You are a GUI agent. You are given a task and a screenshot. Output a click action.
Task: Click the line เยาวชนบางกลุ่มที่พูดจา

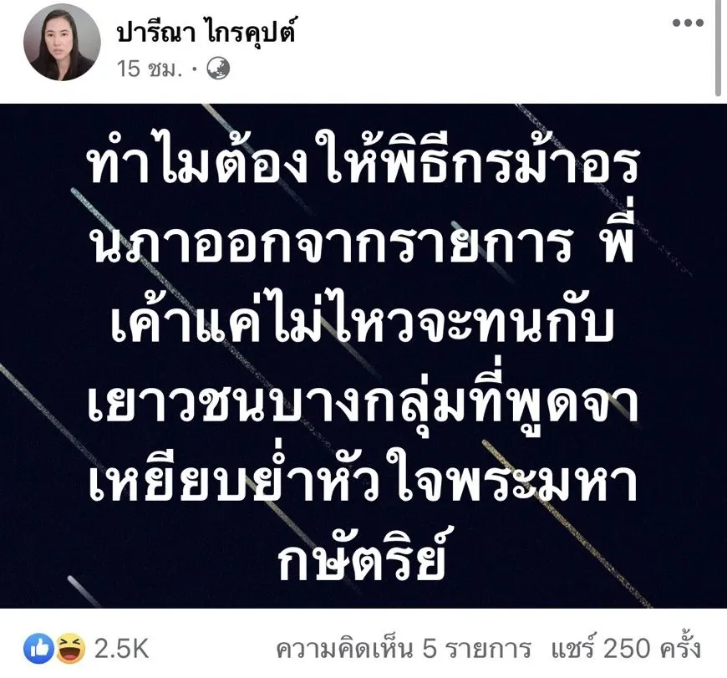tap(363, 402)
